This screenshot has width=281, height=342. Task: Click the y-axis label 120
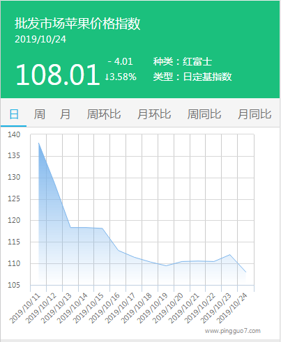pyautogui.click(x=14, y=220)
